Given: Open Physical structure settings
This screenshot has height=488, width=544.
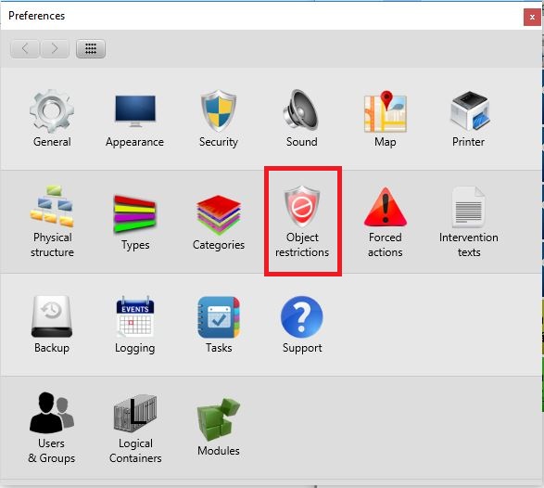Looking at the screenshot, I should click(x=52, y=206).
